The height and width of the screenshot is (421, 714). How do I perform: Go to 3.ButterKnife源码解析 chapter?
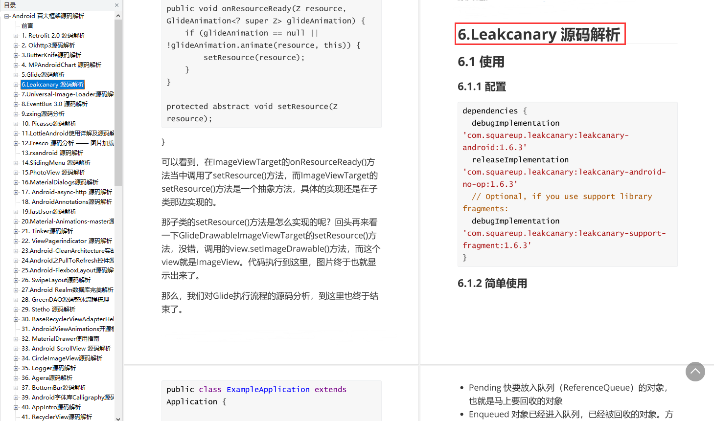click(51, 55)
